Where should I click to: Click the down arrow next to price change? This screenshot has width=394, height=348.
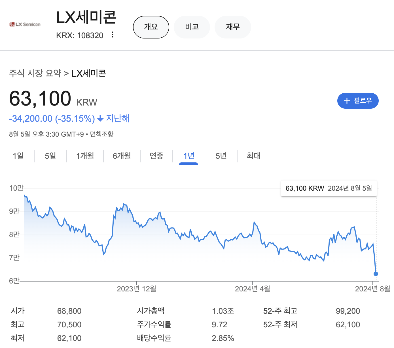pyautogui.click(x=100, y=119)
